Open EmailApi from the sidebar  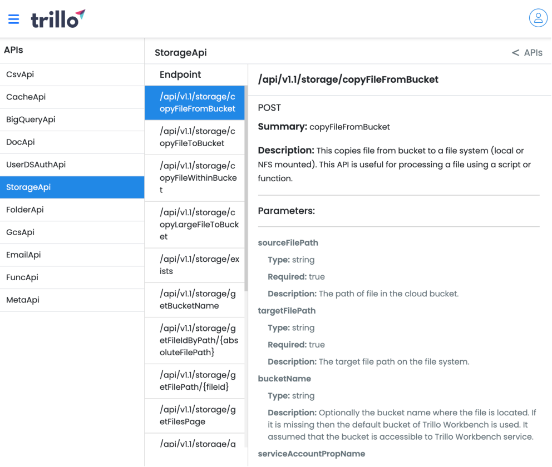(x=72, y=255)
